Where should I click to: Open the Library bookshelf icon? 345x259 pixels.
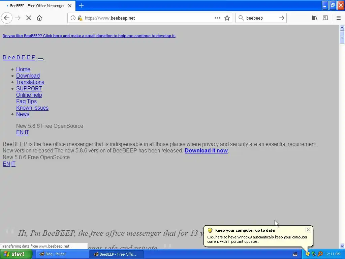(x=315, y=18)
